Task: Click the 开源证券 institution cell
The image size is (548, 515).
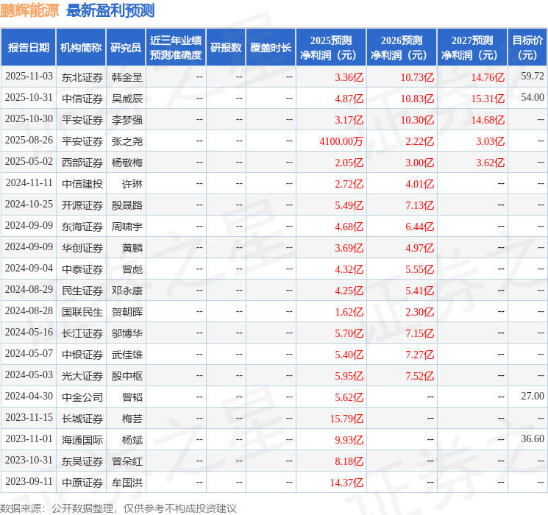Action: pos(82,205)
